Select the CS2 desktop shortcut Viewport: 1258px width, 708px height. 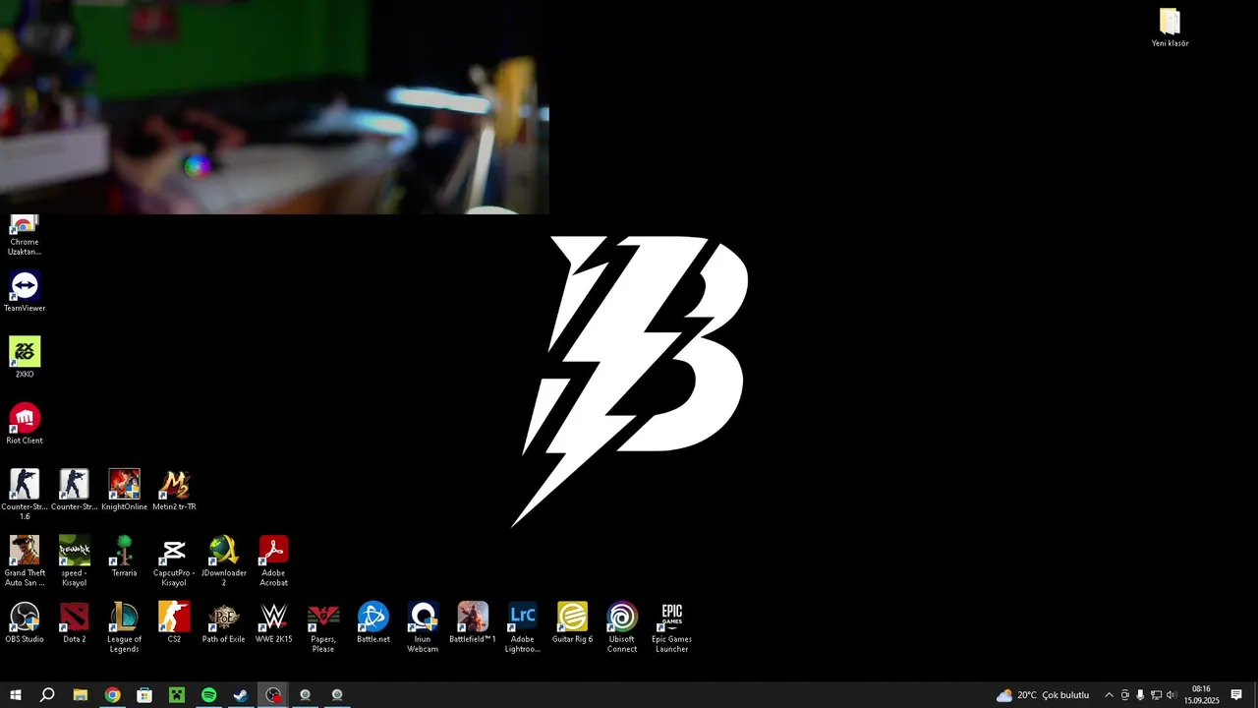(x=174, y=621)
